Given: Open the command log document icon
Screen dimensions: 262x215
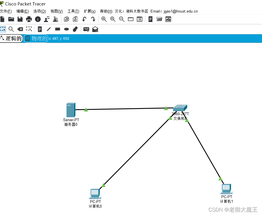Looking at the screenshot, I should [x=150, y=19].
